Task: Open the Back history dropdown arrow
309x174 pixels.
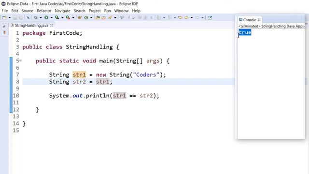Action: coord(192,17)
